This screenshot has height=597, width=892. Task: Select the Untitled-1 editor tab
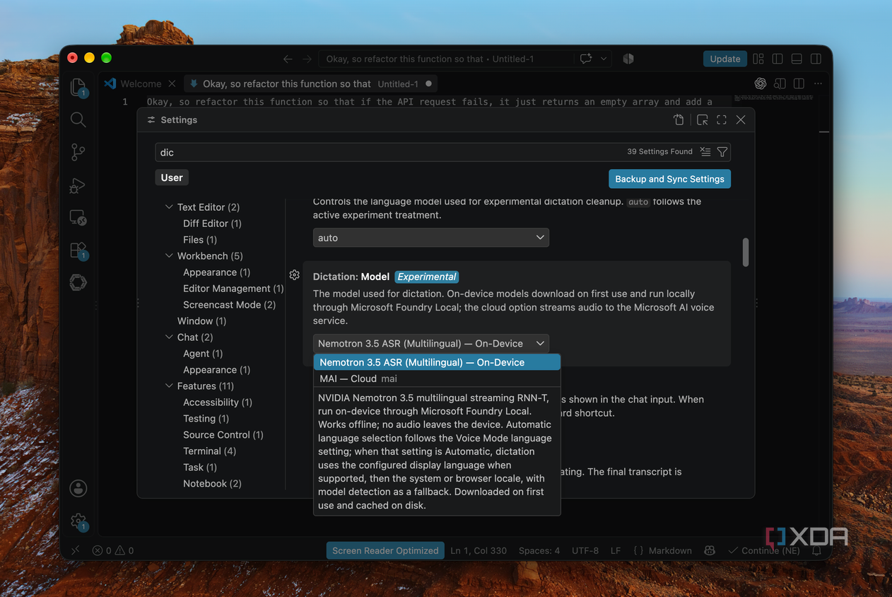pos(311,83)
